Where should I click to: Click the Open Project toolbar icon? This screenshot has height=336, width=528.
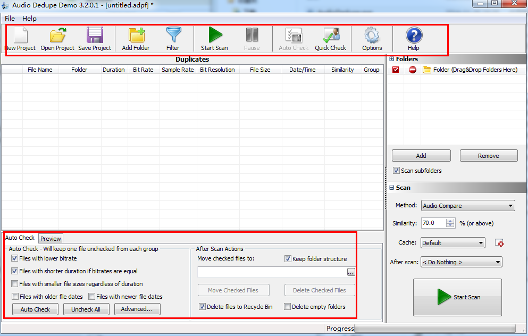tap(57, 35)
